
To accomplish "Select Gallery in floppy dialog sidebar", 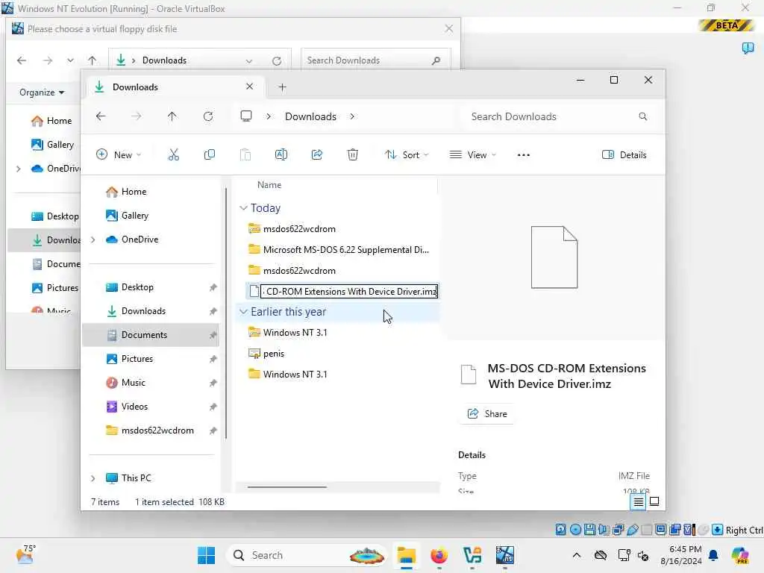I will (x=53, y=145).
